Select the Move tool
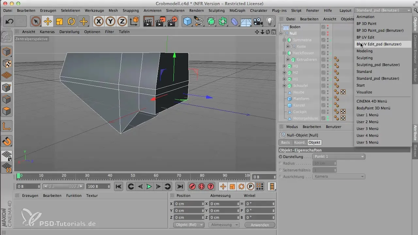 point(48,22)
